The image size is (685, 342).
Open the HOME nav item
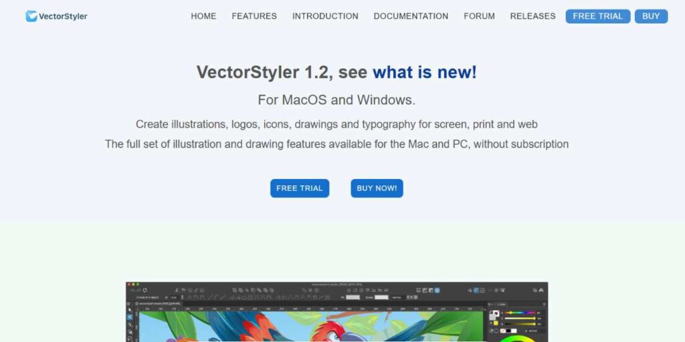coord(203,16)
